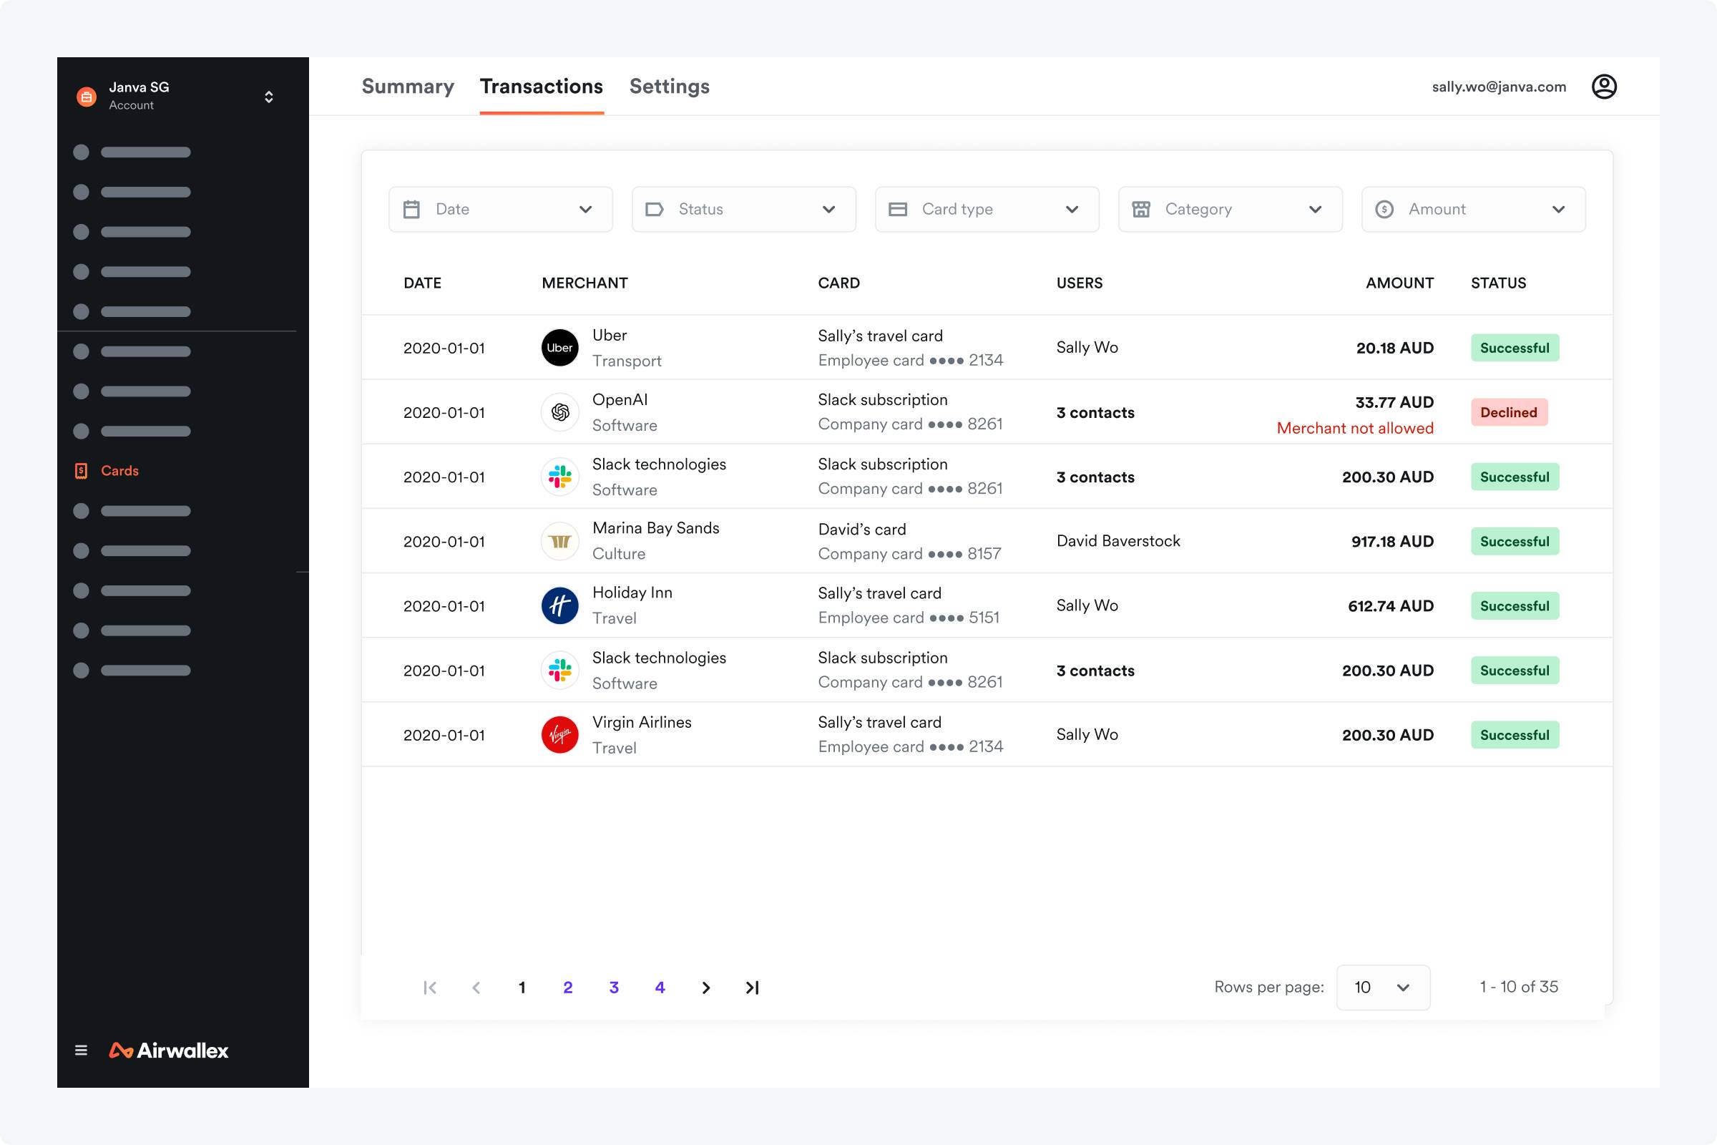
Task: Open the Janva SG account switcher
Action: pos(269,96)
